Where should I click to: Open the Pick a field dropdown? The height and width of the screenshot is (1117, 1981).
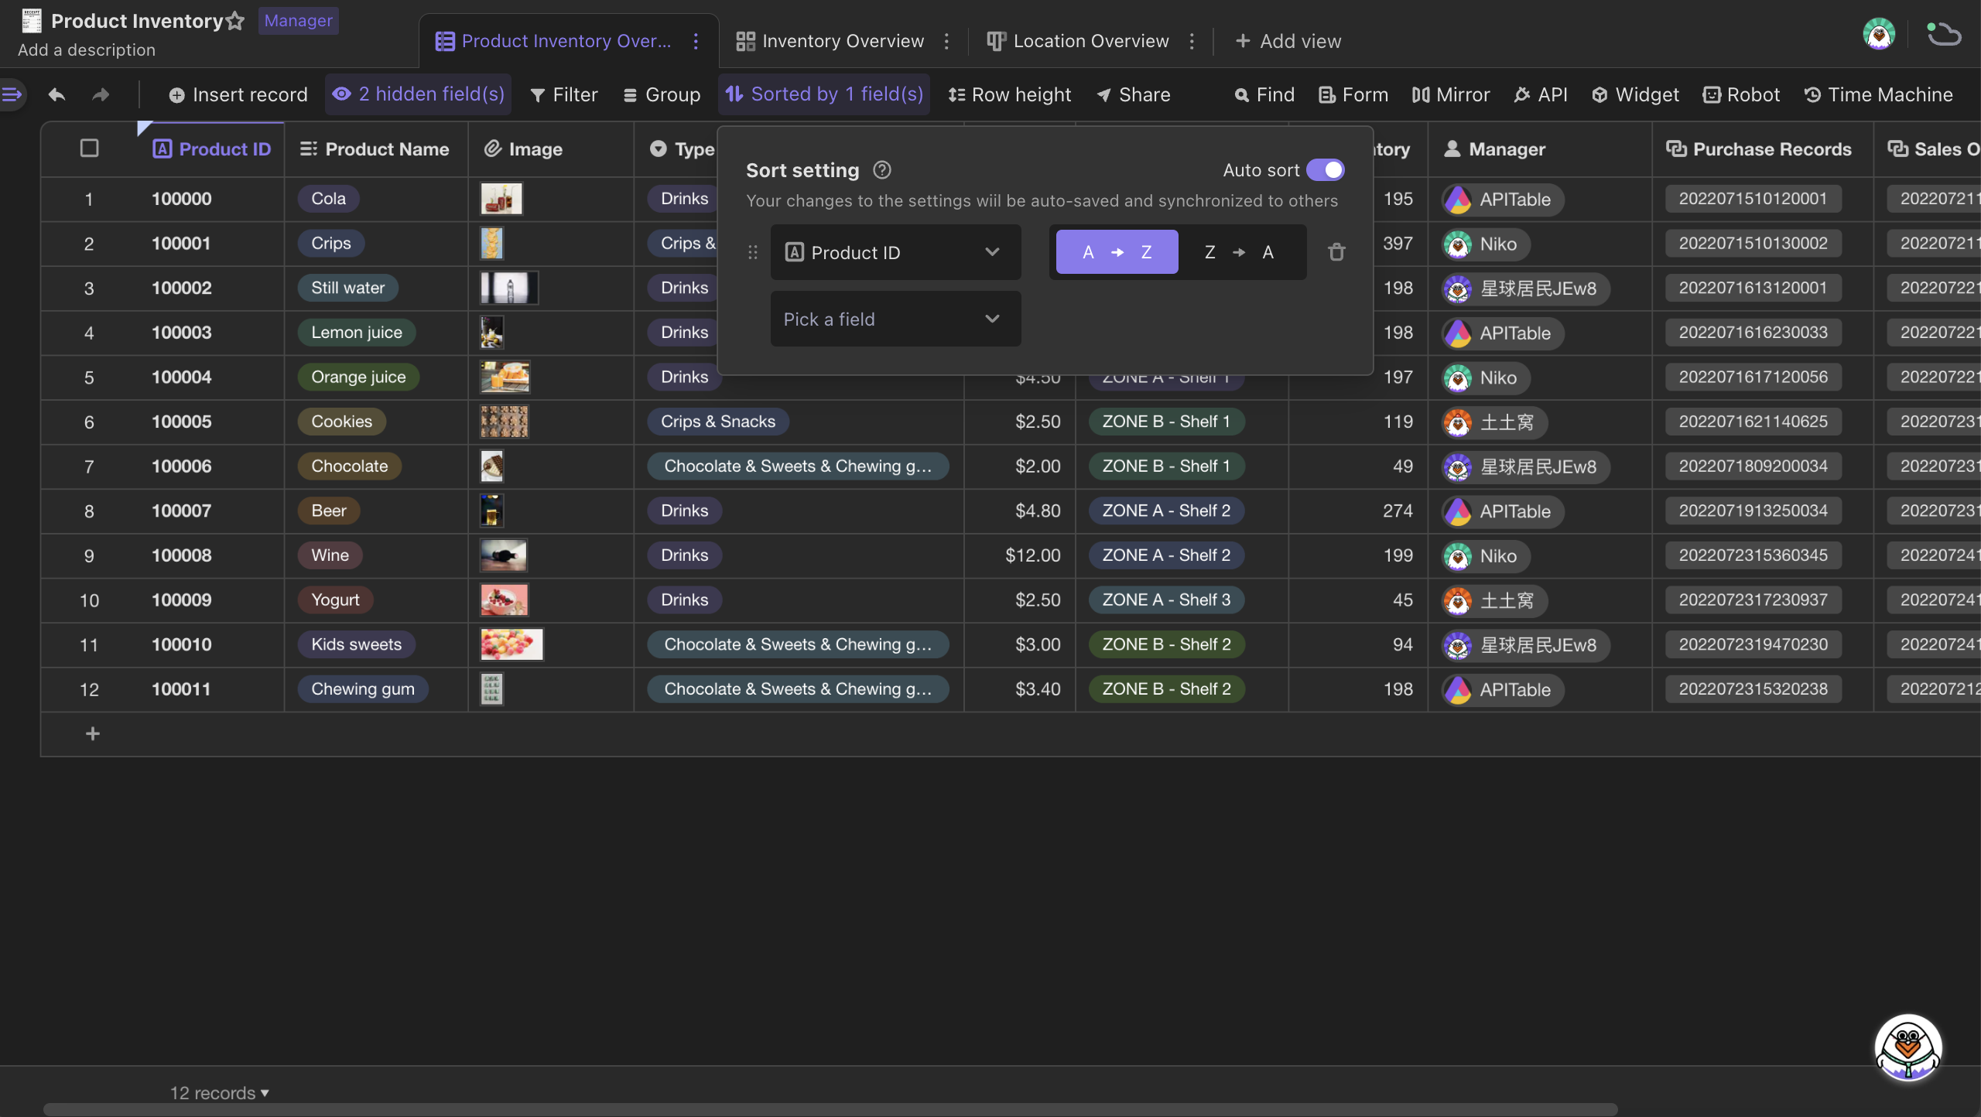[895, 319]
